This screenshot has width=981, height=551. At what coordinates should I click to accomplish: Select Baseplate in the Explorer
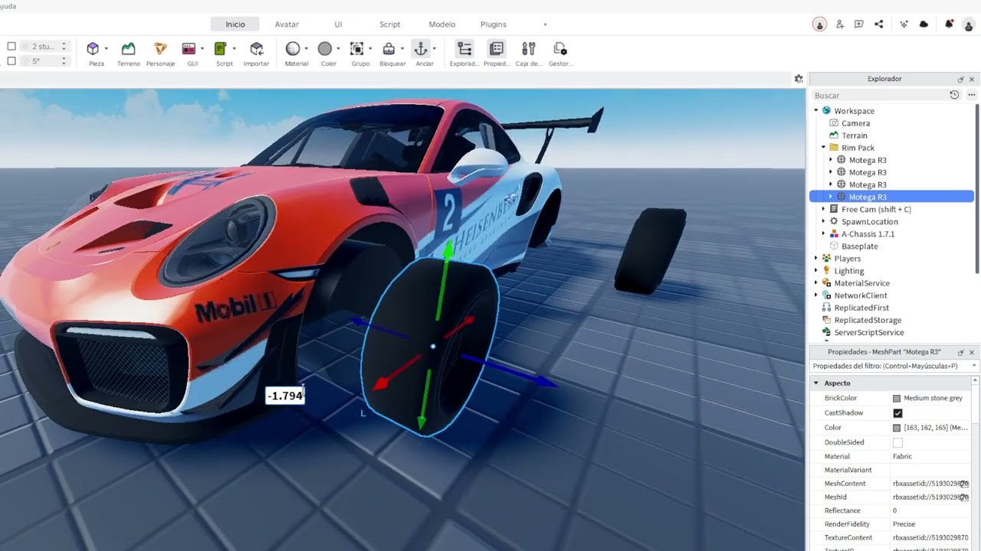pos(859,246)
